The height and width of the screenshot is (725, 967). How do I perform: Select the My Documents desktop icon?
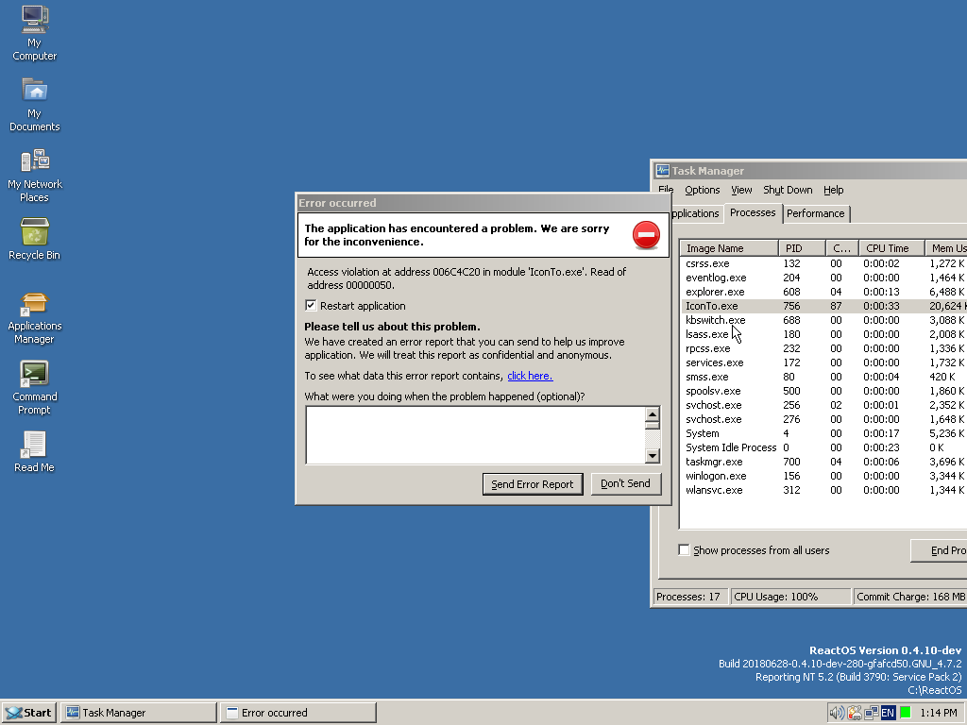click(x=35, y=104)
